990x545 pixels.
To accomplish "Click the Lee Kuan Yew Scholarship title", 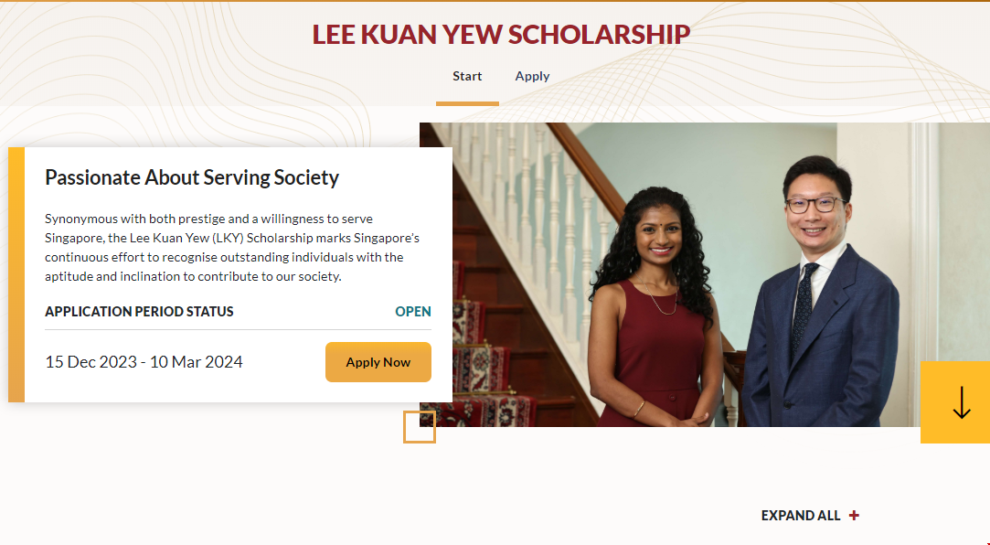I will click(x=501, y=35).
